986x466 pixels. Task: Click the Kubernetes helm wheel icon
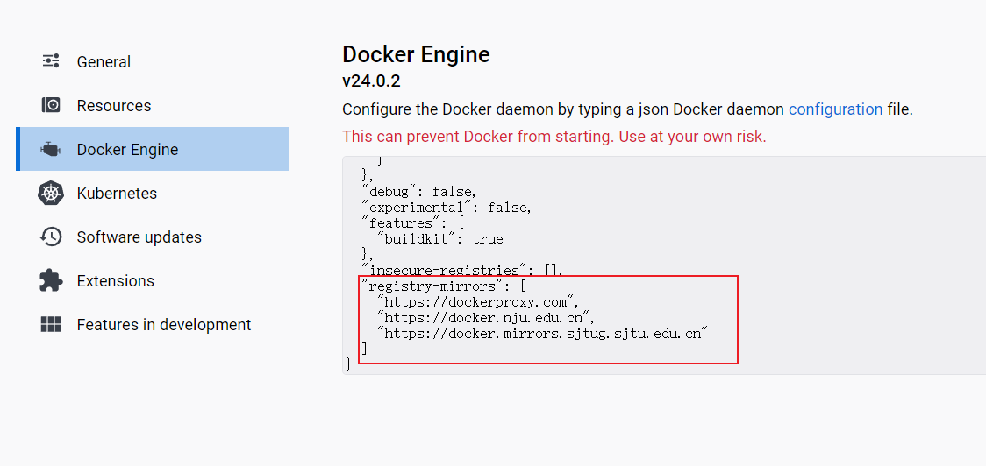[51, 193]
